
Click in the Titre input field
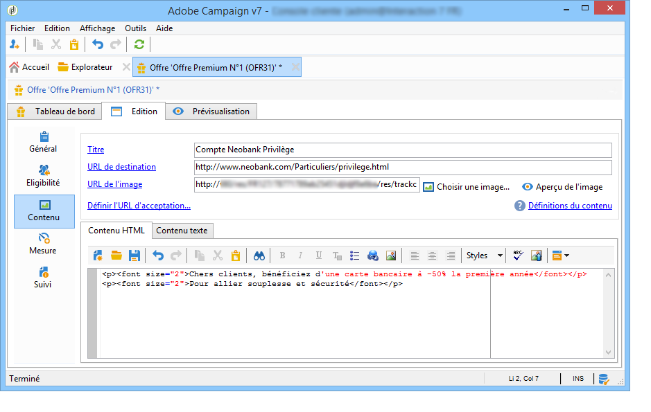tap(403, 150)
